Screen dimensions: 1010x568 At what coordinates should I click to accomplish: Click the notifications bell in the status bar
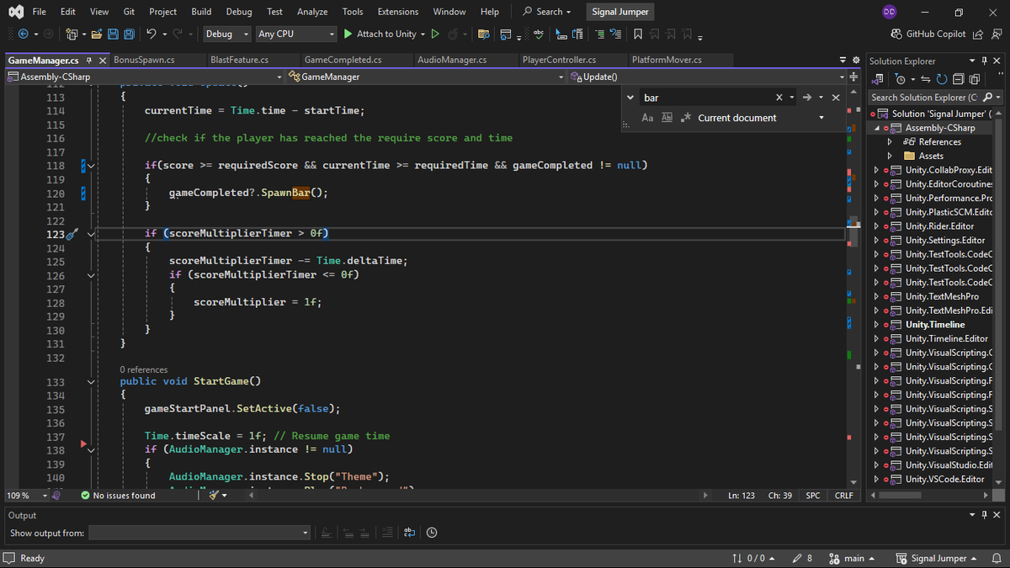click(997, 558)
